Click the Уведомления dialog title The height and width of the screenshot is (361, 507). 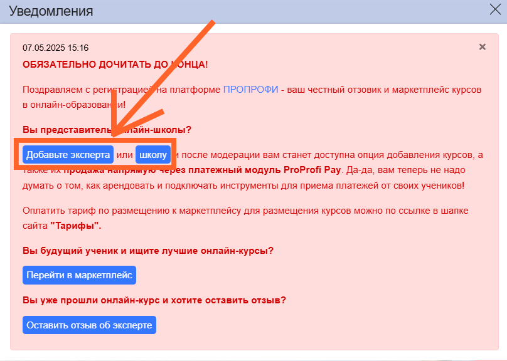[x=51, y=11]
